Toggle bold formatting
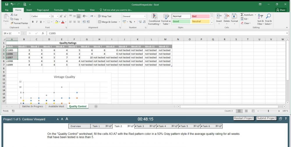Screen dimensions: 291x147 pos(33,22)
